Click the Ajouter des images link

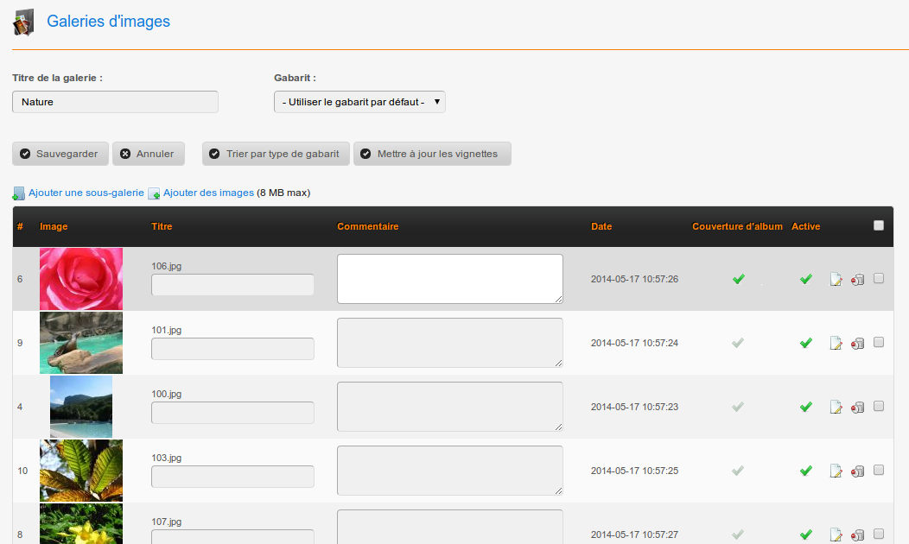tap(208, 193)
